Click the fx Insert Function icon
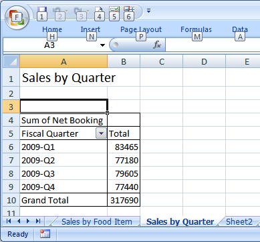This screenshot has height=242, width=260. (157, 45)
